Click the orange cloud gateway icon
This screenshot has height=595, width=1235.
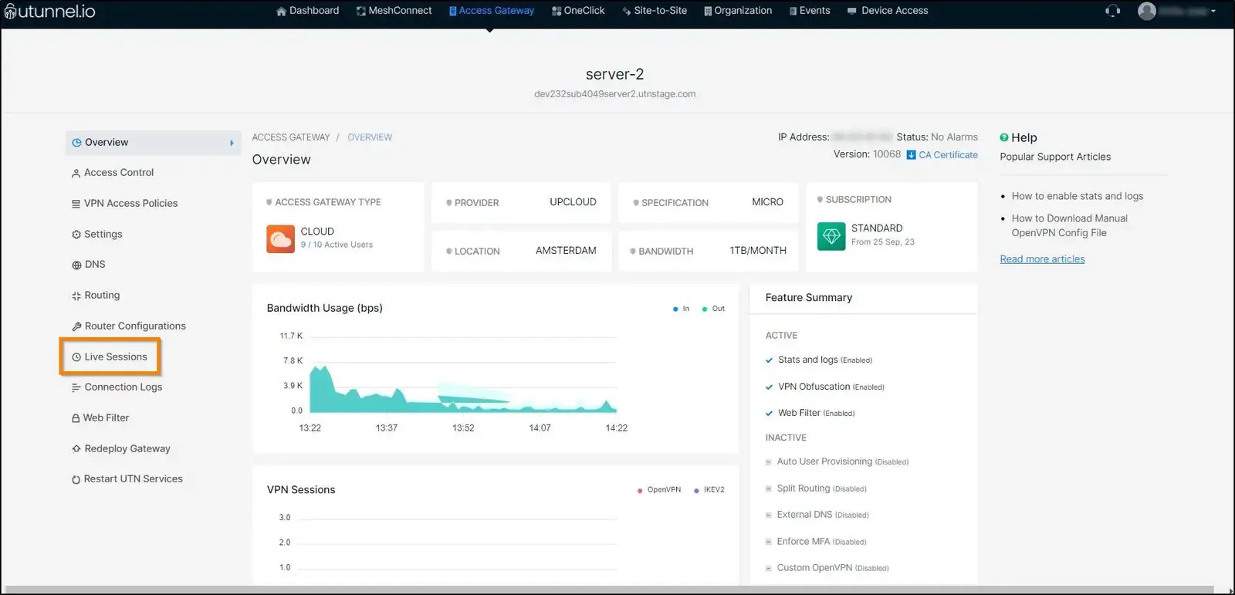(281, 239)
